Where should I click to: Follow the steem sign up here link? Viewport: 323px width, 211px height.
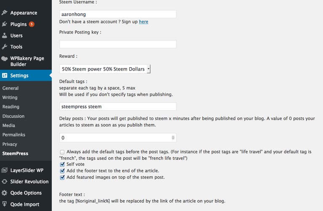143,21
